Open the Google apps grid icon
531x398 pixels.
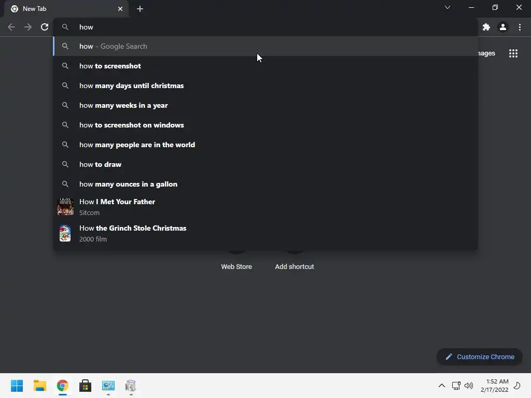pos(513,53)
